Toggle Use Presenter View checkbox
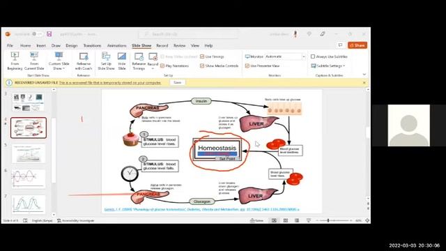This screenshot has height=251, width=446. [x=247, y=66]
